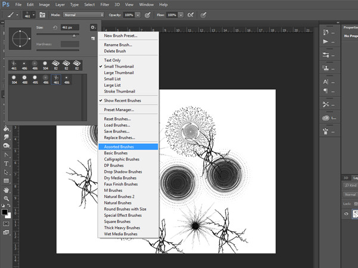Open the brush preset picker showing 461
This screenshot has height=268, width=358.
[x=29, y=15]
